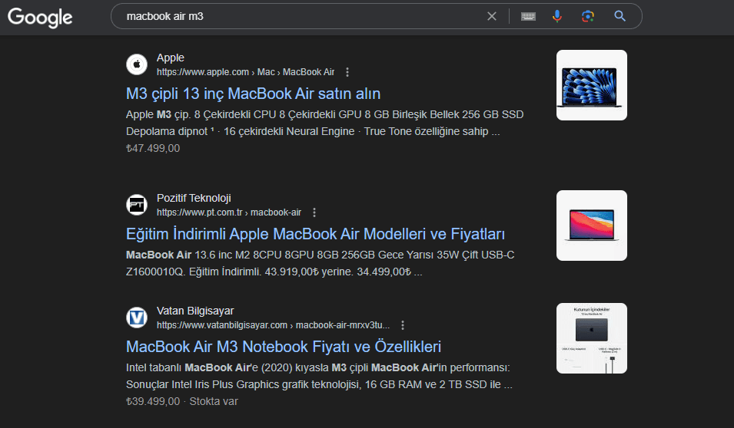Open MacBook Air M3 Notebook Fiyatı ve Özellikleri link
The width and height of the screenshot is (734, 428).
point(284,346)
